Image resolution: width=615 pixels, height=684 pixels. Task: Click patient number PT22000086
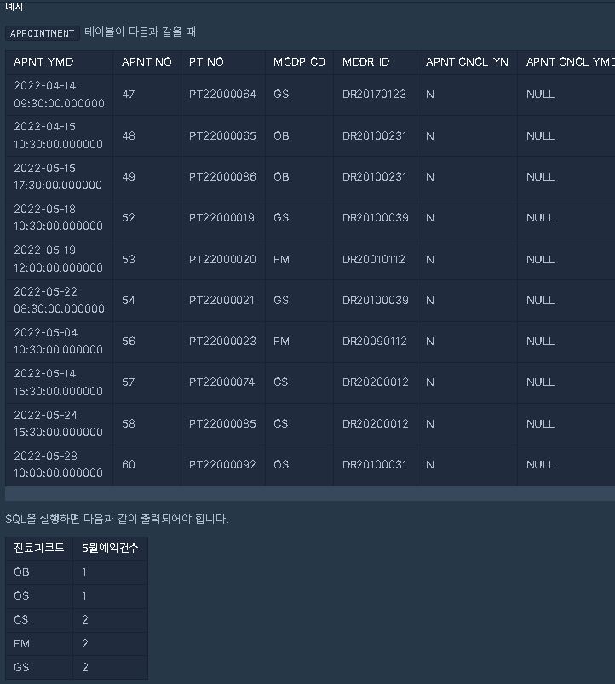(222, 176)
